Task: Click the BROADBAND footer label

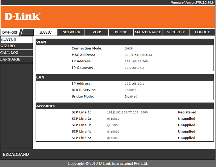Action: coord(16,154)
